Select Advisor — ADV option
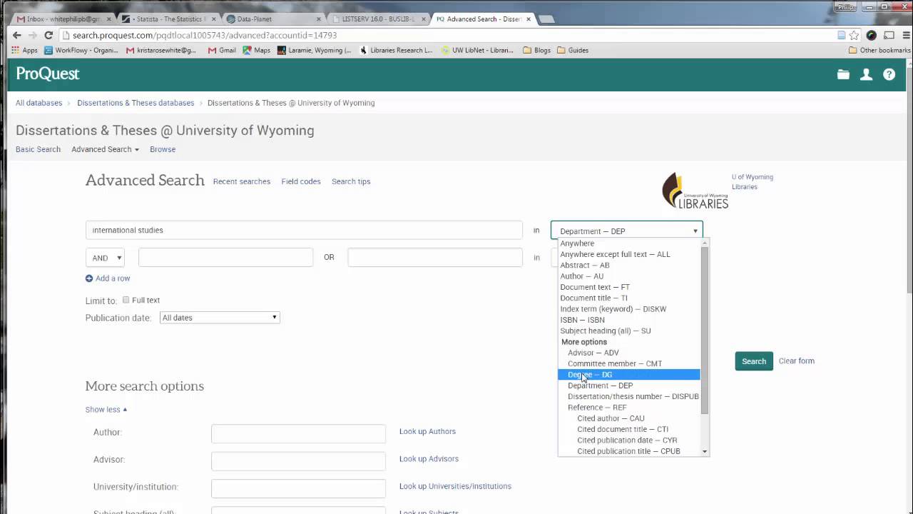The height and width of the screenshot is (514, 913). point(628,353)
